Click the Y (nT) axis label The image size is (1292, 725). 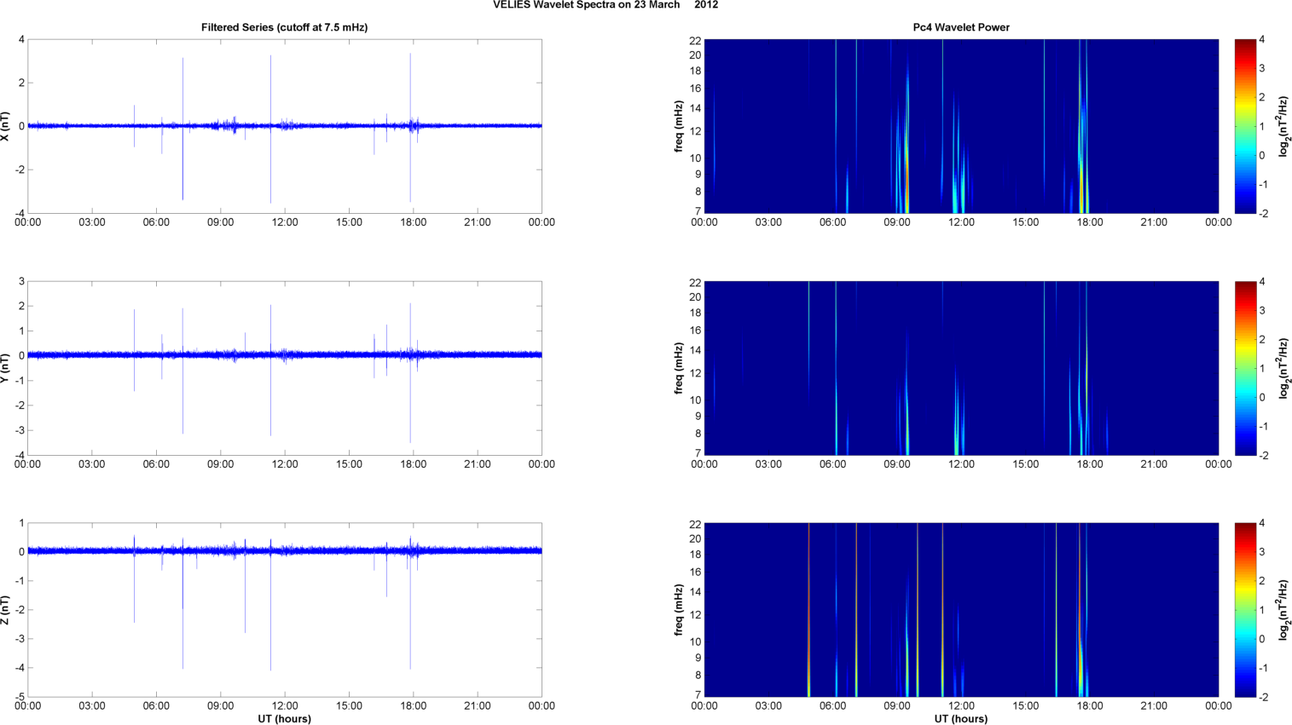(6, 368)
